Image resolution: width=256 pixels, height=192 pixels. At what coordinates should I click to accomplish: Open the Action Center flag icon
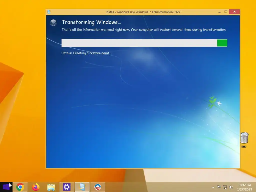coord(219,187)
